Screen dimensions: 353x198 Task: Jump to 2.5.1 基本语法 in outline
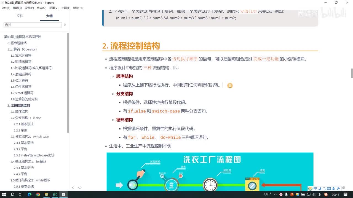pyautogui.click(x=24, y=186)
